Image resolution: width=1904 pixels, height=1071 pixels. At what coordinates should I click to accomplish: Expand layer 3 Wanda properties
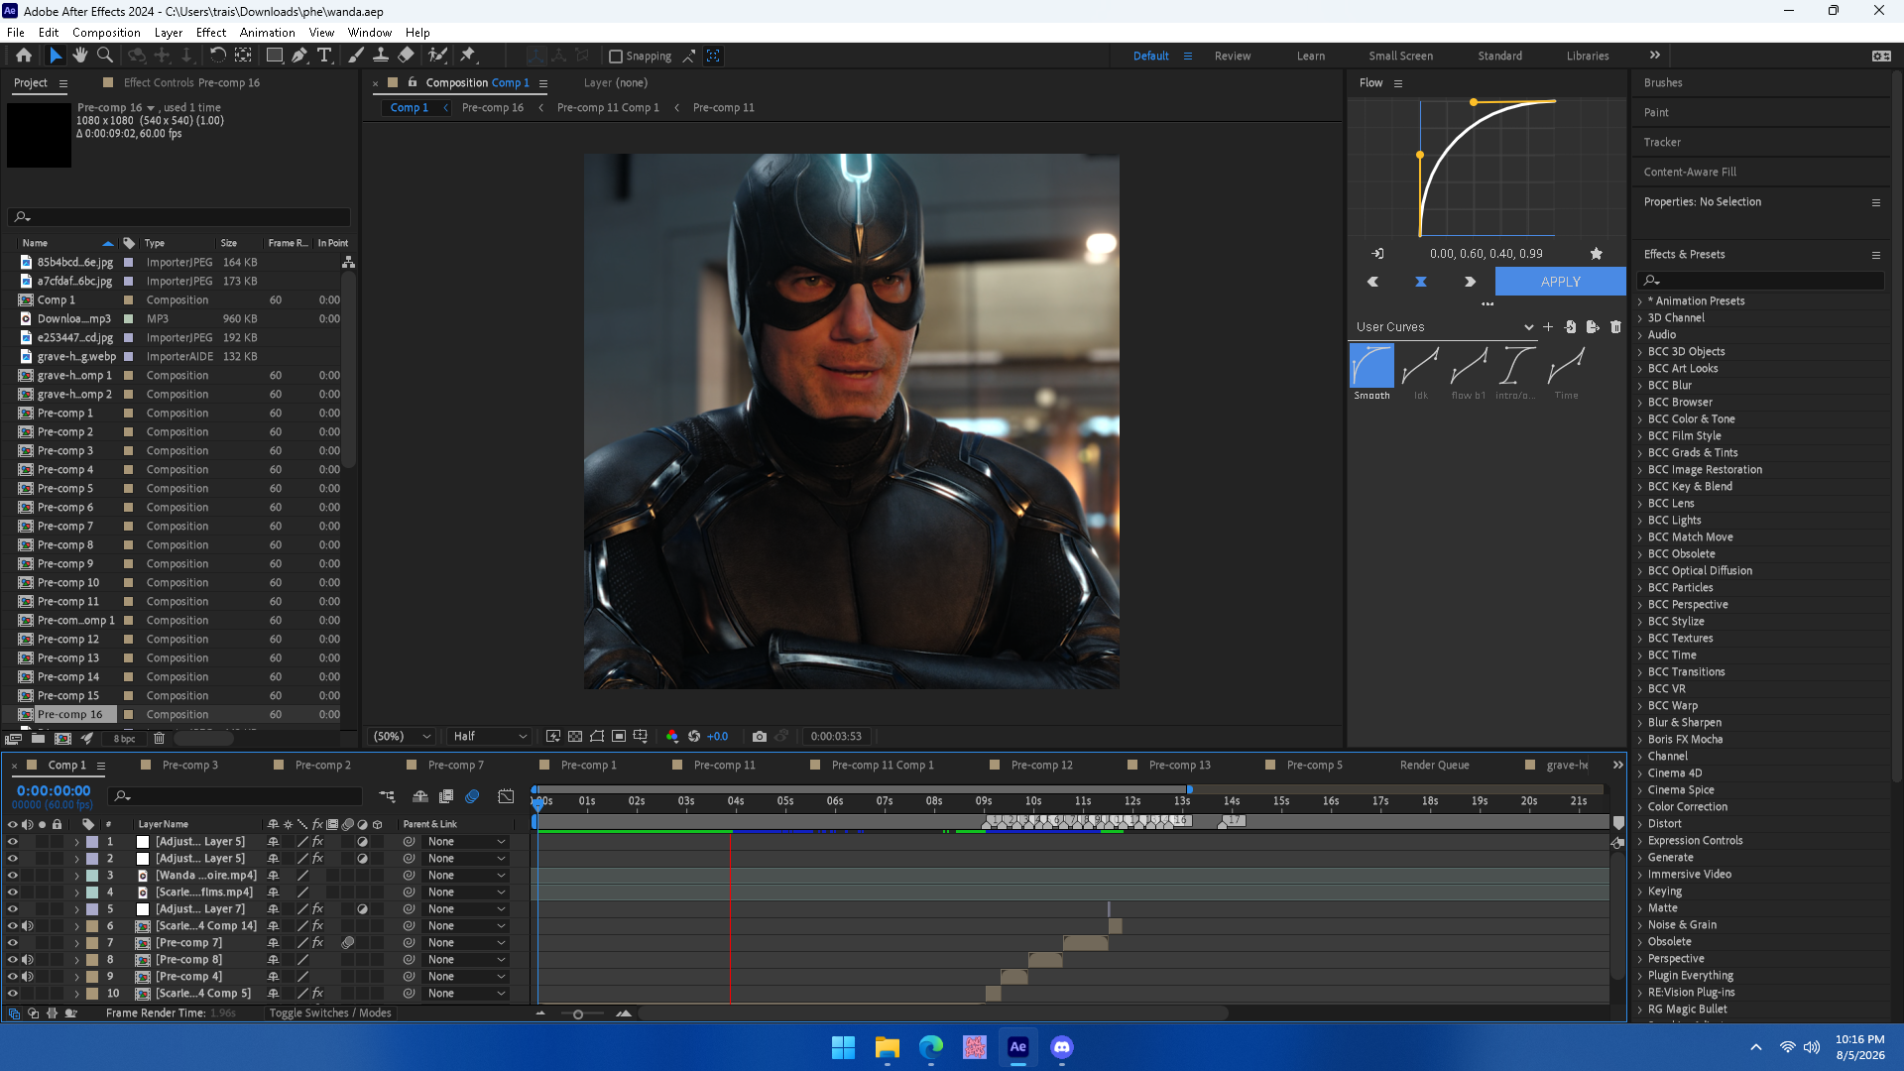76,876
